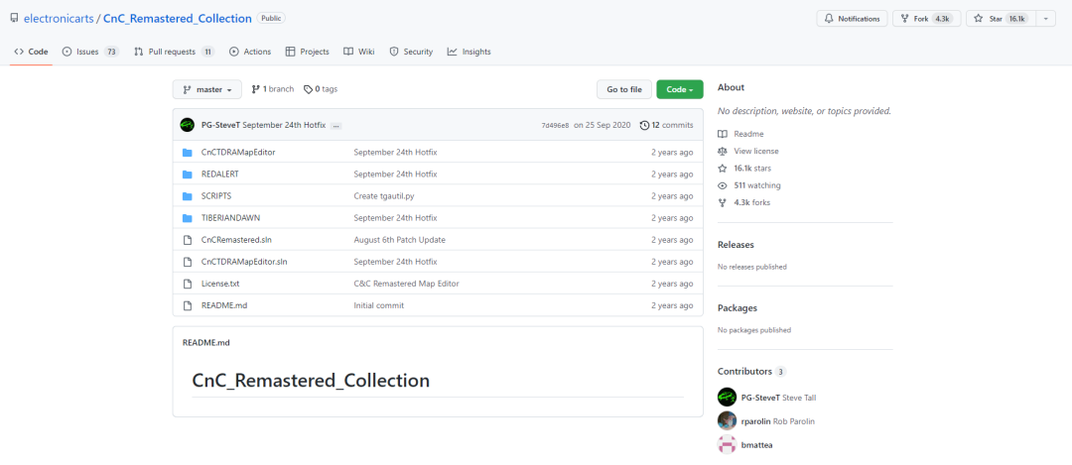Click the clock history icon beside 12 commits

pos(644,125)
